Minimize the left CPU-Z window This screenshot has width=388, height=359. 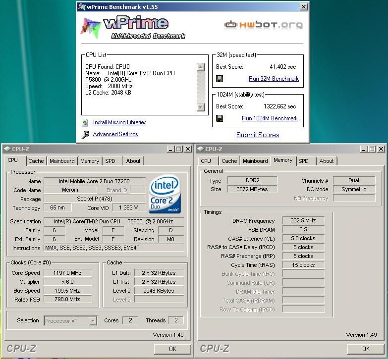(x=170, y=149)
